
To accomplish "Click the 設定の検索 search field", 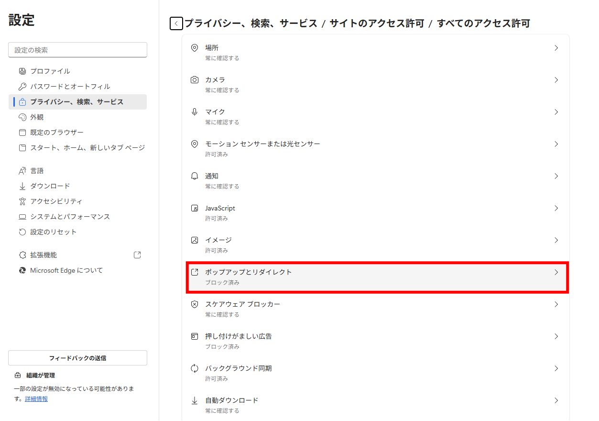I will coord(78,50).
